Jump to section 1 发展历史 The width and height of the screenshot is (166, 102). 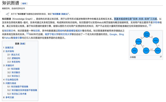click(x=8, y=47)
